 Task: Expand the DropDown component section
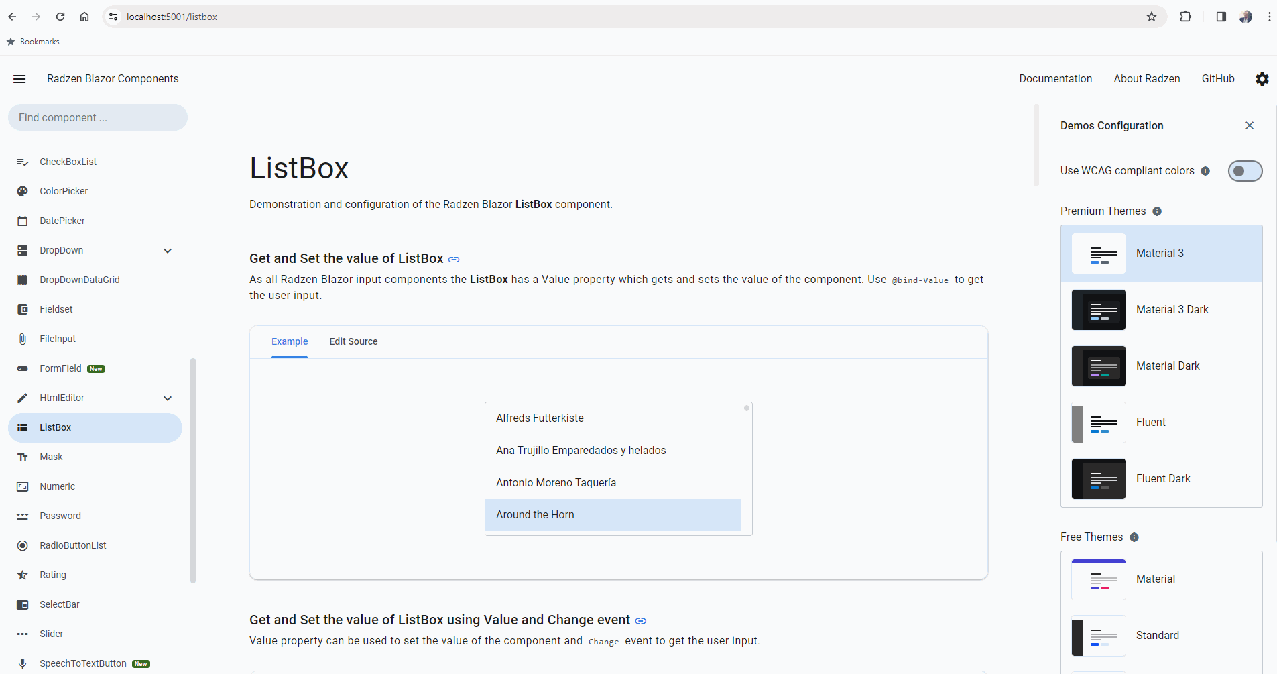168,250
